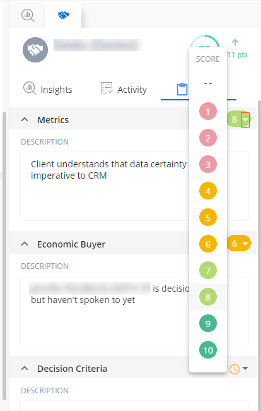
Task: Click the orange clock icon on Decision Criteria
Action: [235, 369]
